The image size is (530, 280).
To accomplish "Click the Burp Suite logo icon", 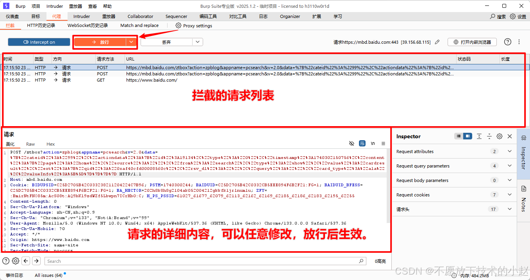I will (x=6, y=6).
